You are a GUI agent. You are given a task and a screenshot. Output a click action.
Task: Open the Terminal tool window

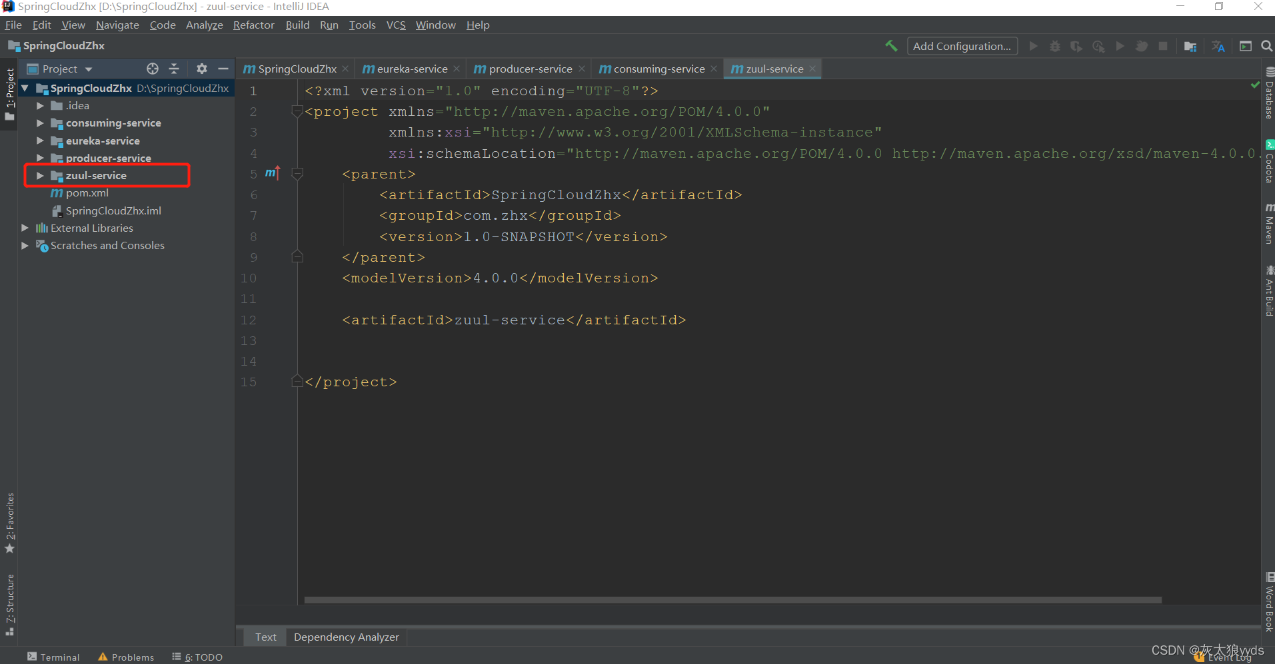[53, 657]
